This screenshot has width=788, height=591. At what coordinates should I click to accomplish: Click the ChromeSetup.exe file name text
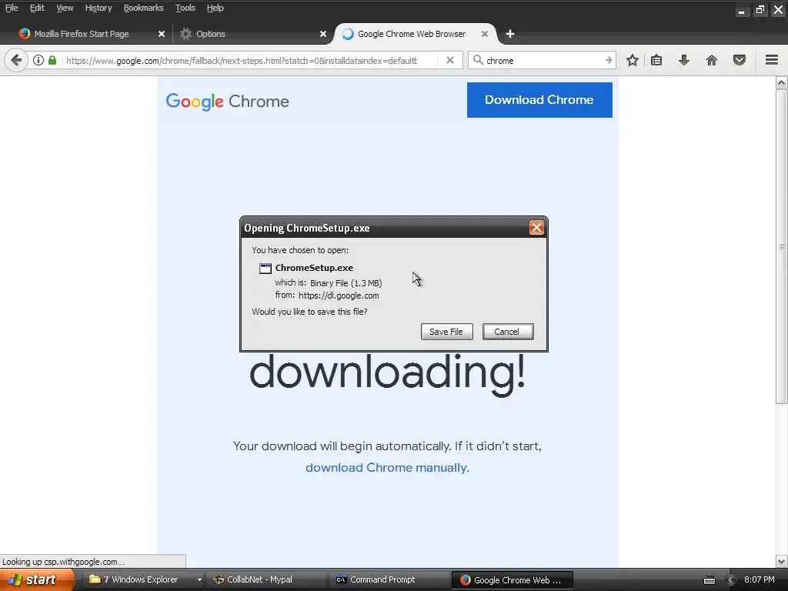tap(314, 268)
